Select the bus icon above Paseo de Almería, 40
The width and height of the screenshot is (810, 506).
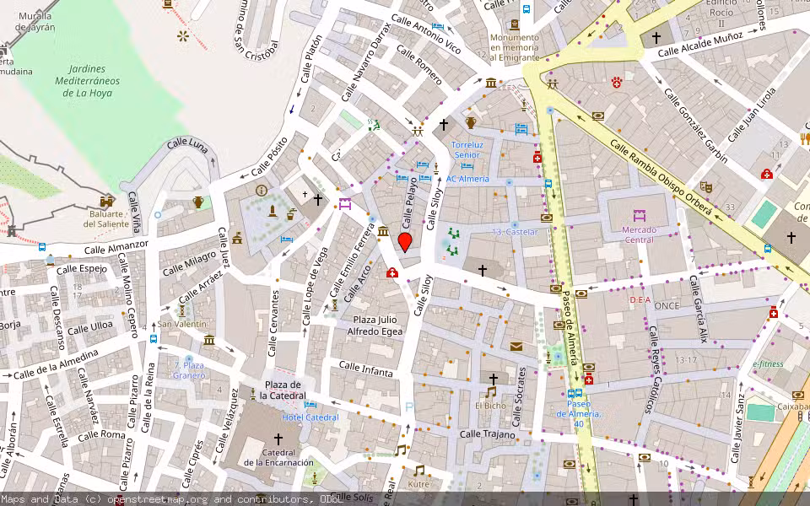[575, 393]
